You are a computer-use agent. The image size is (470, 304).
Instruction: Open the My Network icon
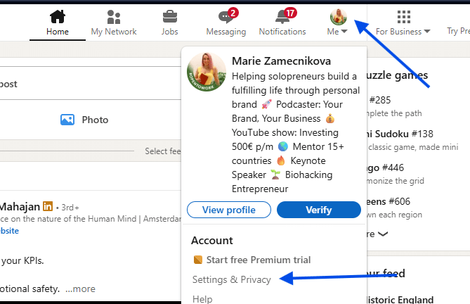pyautogui.click(x=114, y=16)
